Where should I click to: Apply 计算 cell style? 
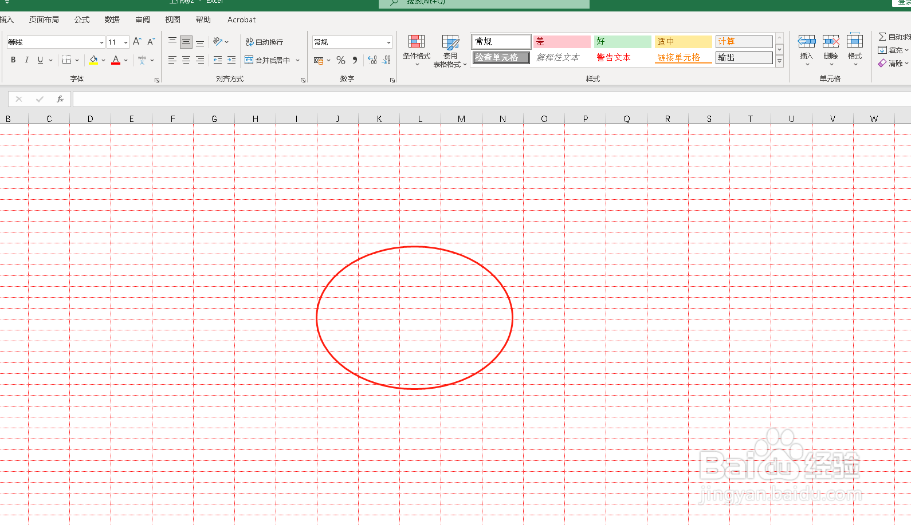point(744,42)
